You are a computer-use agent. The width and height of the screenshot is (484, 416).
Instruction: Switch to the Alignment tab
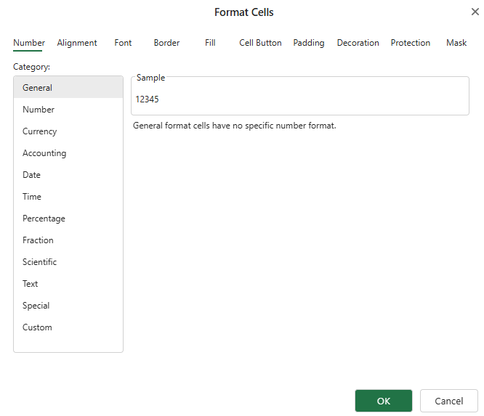point(77,43)
